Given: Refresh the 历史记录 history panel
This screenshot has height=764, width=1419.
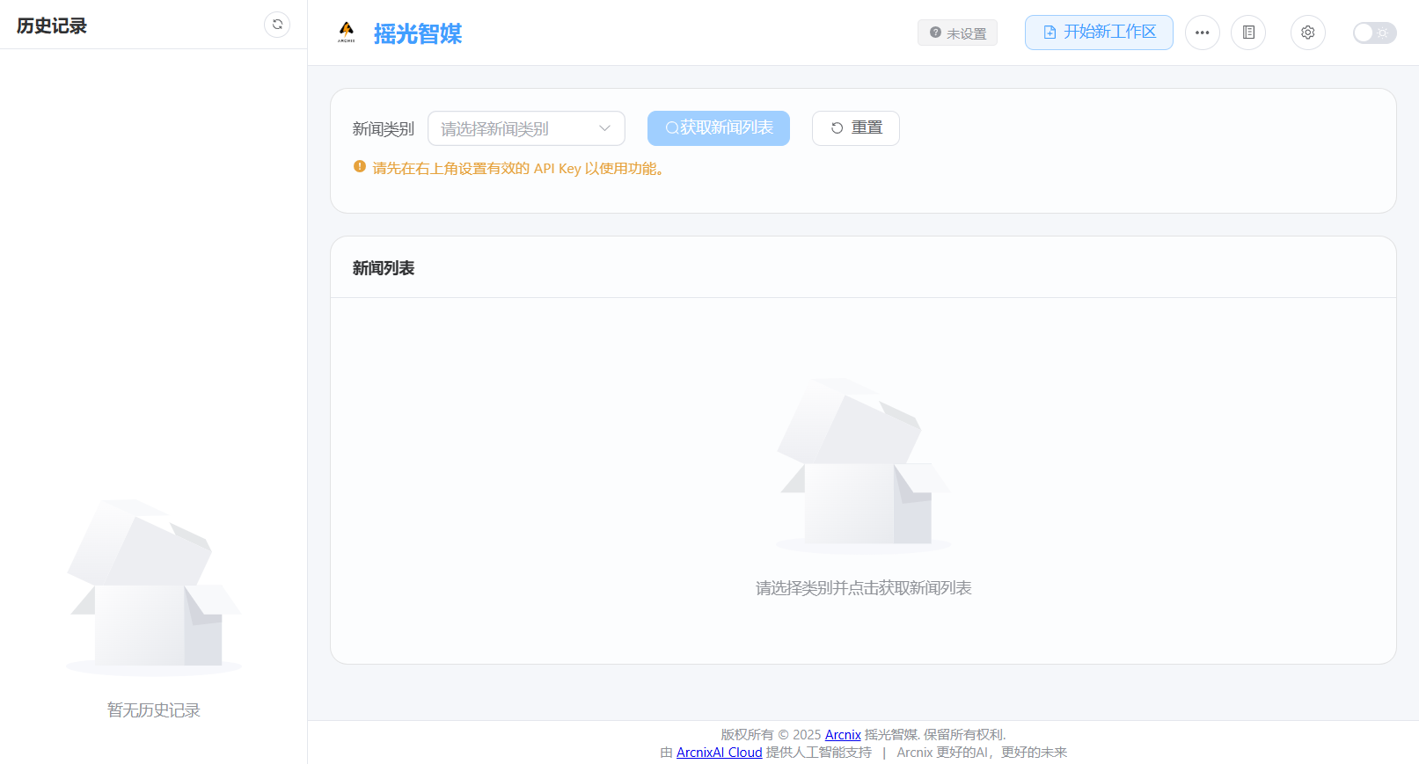Looking at the screenshot, I should point(277,25).
